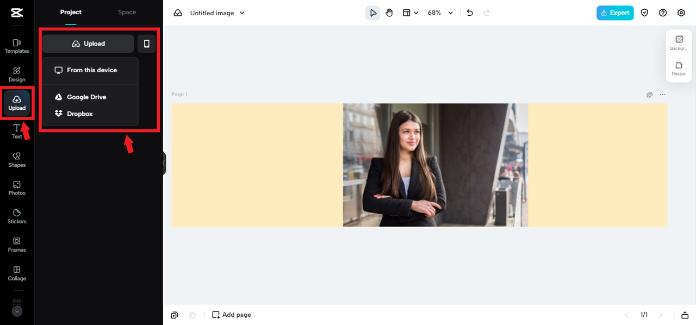Open the layout grid dropdown
Viewport: 696px width, 325px height.
pyautogui.click(x=410, y=12)
